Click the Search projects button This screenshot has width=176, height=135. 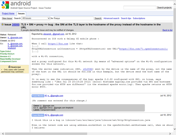[x=164, y=7]
